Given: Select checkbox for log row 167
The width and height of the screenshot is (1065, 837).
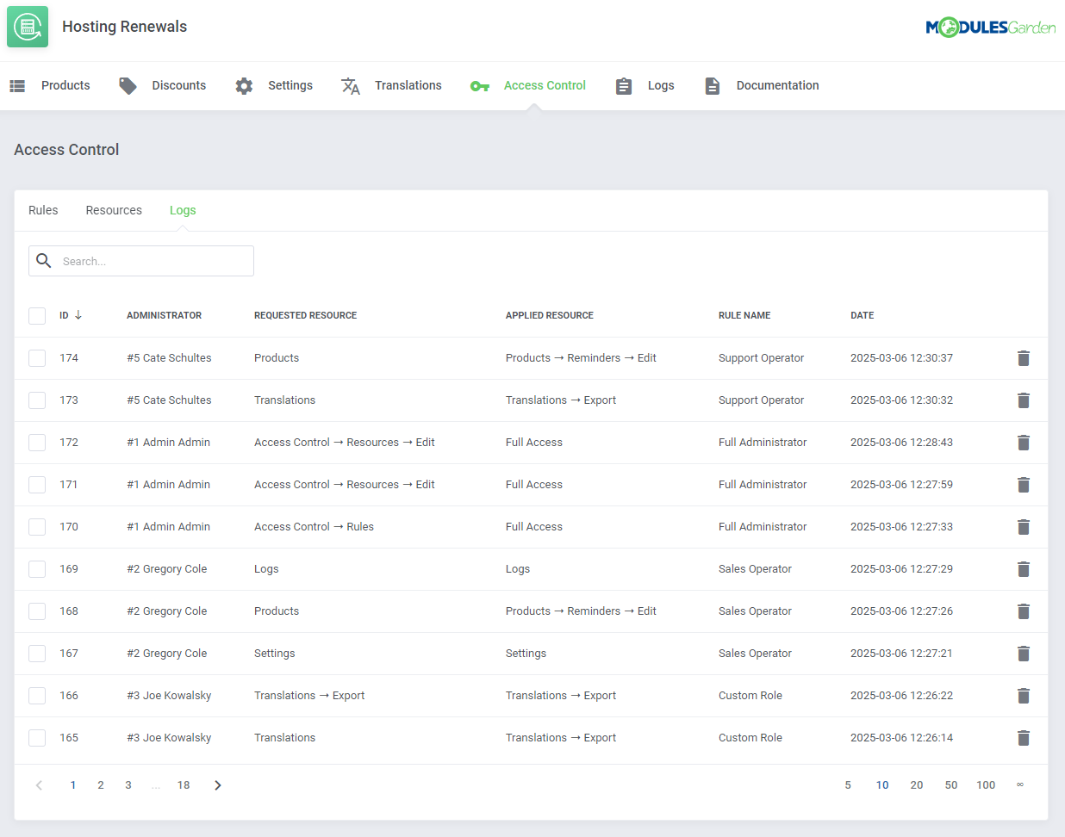Looking at the screenshot, I should click(37, 654).
